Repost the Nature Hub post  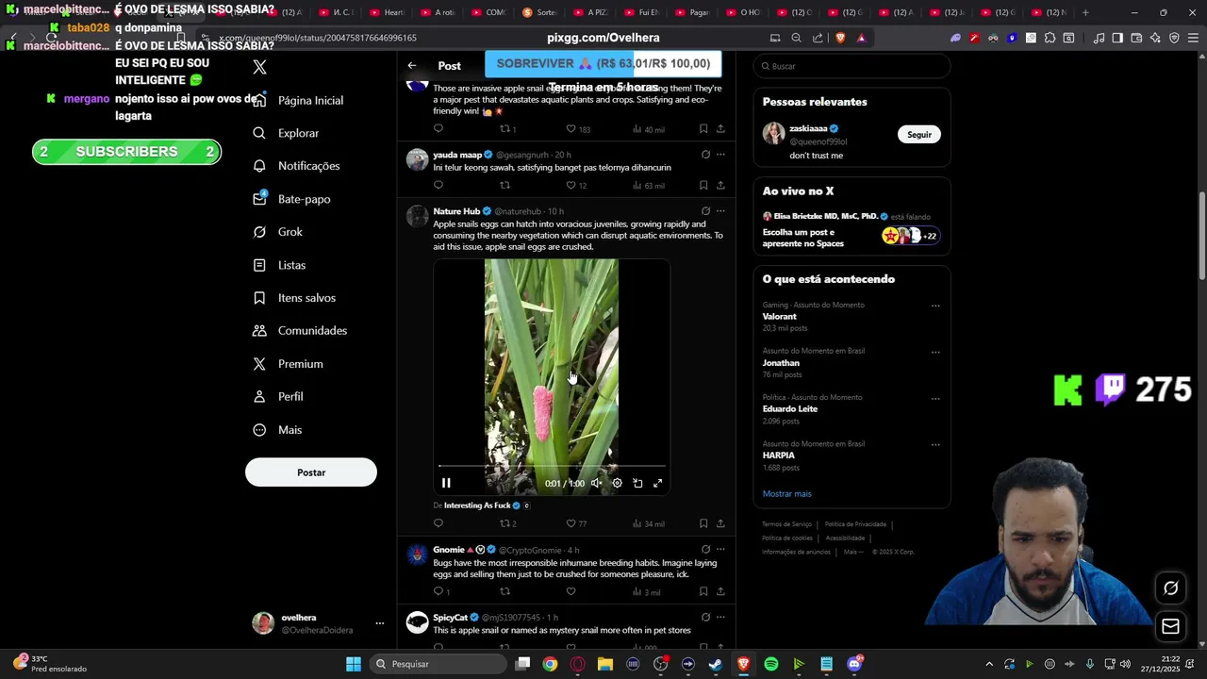point(504,523)
